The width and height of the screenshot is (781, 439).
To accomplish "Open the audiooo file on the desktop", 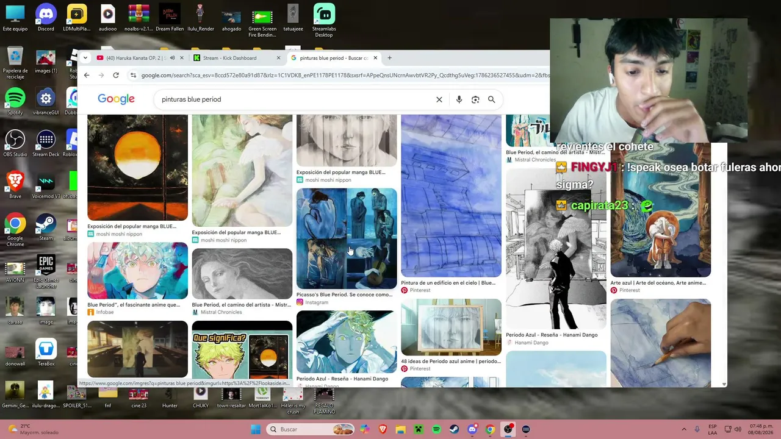I will pyautogui.click(x=107, y=18).
